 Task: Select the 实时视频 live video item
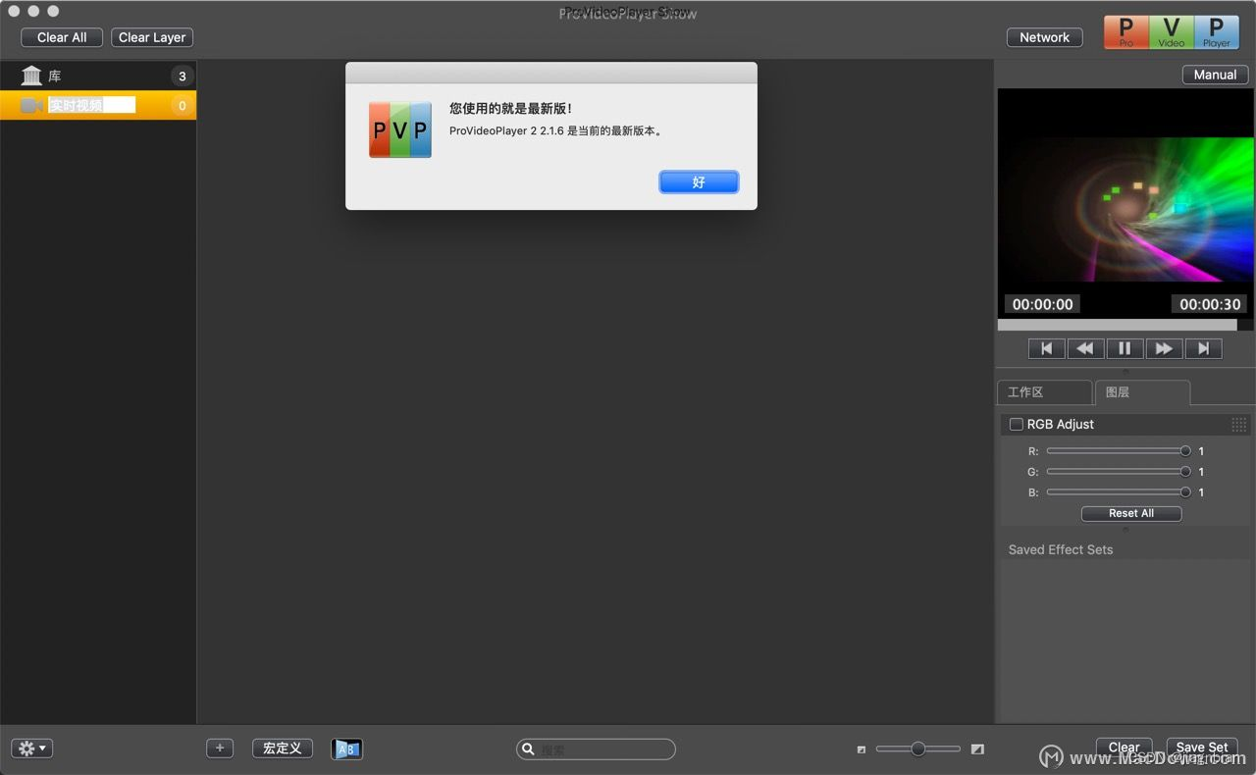click(98, 105)
